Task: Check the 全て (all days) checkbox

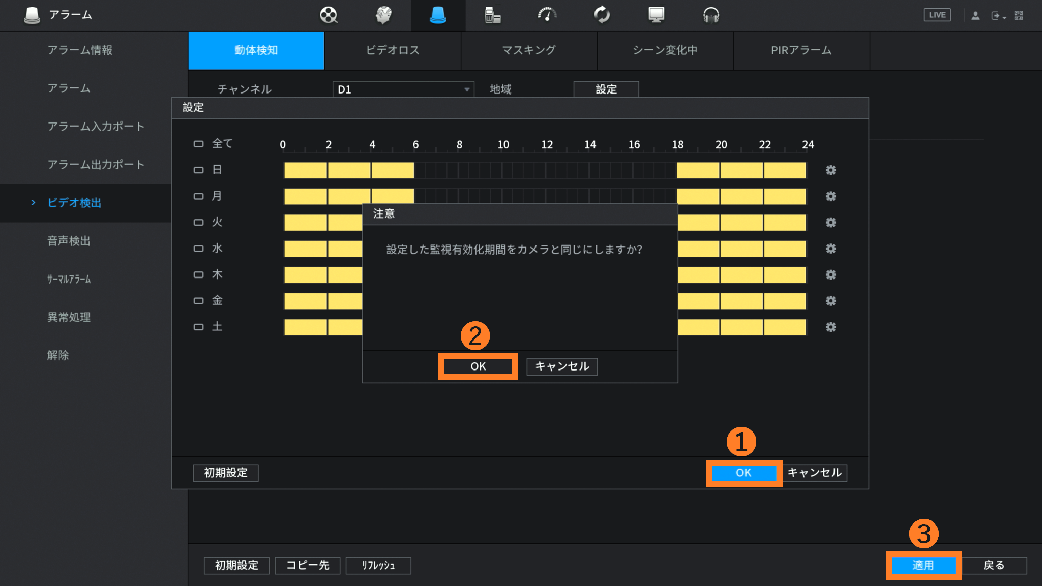Action: (198, 144)
